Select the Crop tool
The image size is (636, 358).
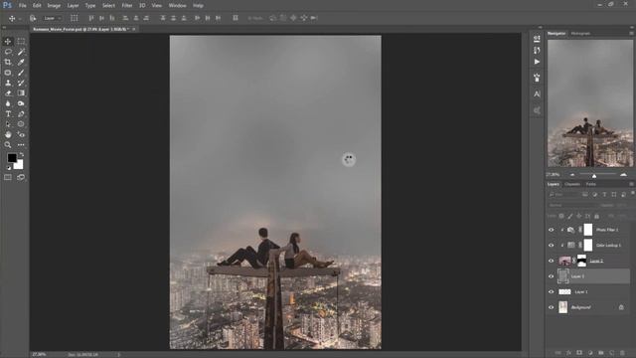[8, 62]
